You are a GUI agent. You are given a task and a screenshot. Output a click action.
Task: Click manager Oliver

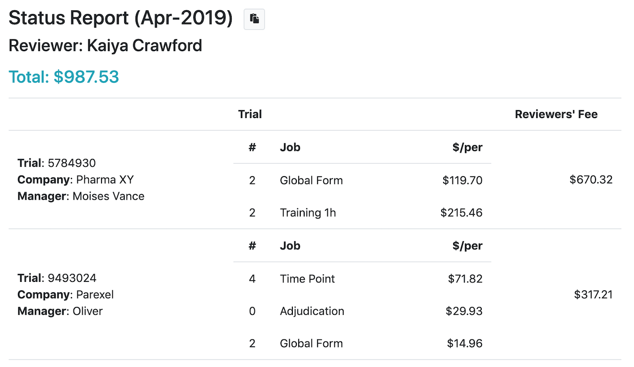click(x=88, y=311)
